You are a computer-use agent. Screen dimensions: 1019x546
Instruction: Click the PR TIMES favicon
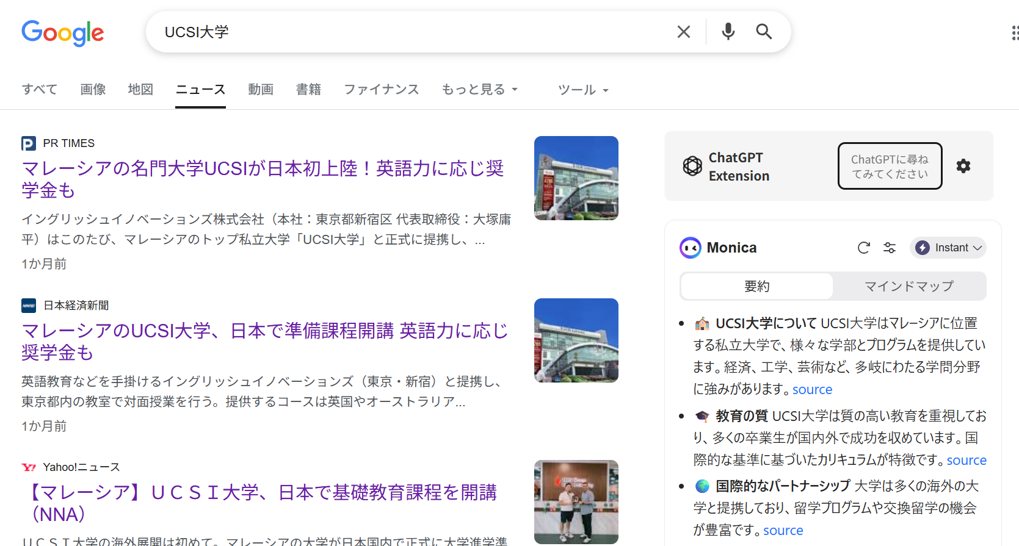click(x=29, y=143)
